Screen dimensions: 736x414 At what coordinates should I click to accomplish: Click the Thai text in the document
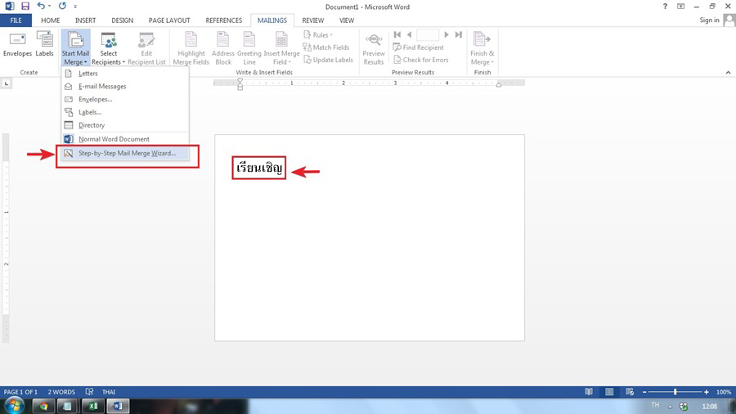tap(259, 168)
